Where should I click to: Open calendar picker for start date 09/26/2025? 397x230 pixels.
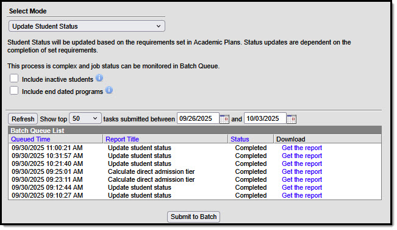pyautogui.click(x=224, y=119)
